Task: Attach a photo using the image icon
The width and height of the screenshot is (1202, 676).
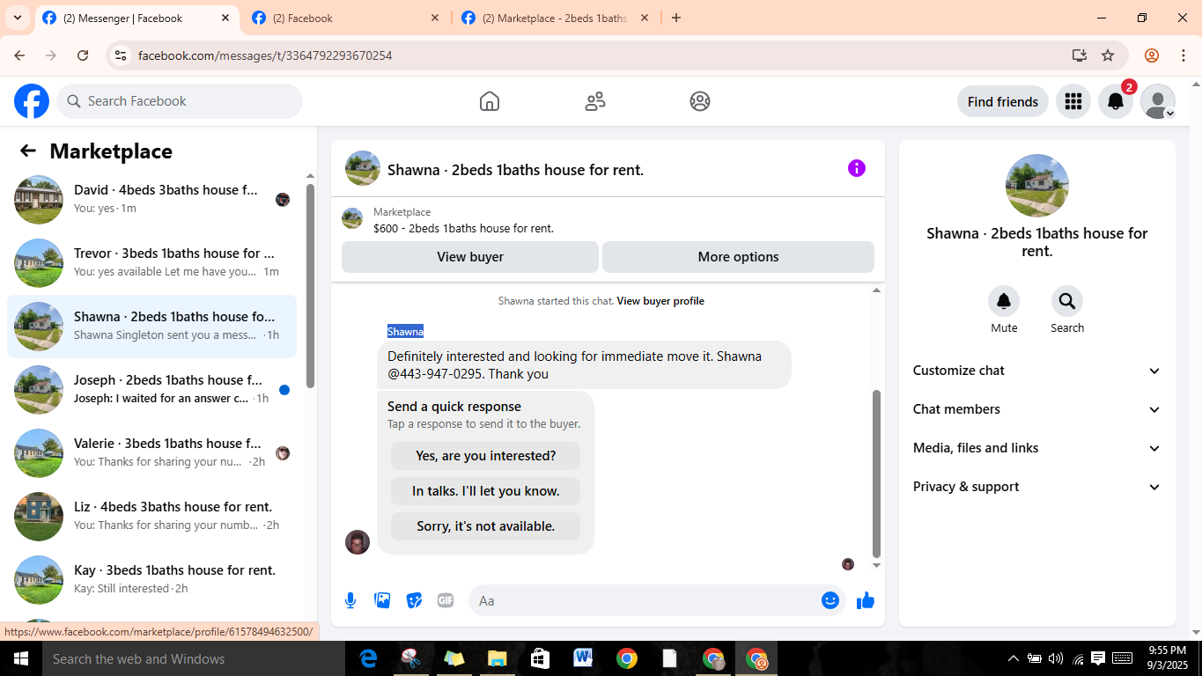Action: point(382,600)
